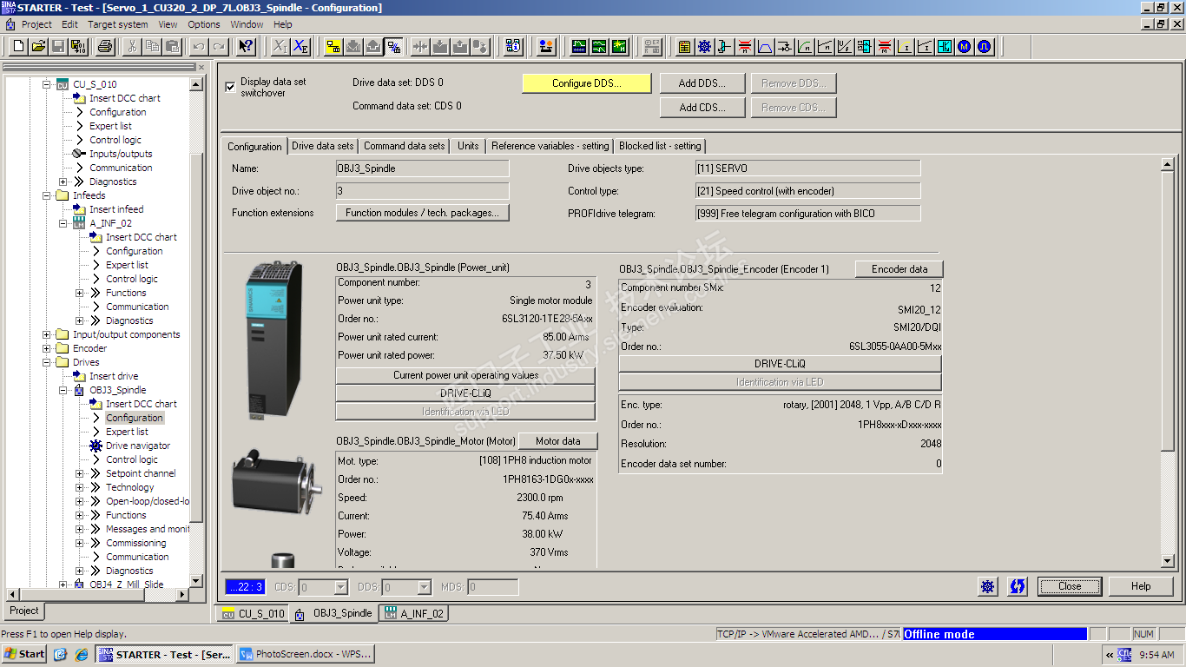1186x667 pixels.
Task: Toggle Display data set switchover checkbox
Action: 230,87
